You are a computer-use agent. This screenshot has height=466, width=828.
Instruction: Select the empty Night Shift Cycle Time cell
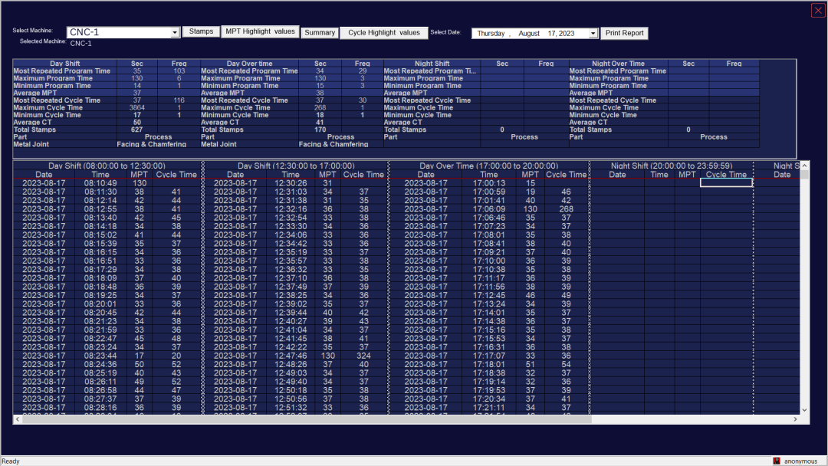(x=726, y=182)
